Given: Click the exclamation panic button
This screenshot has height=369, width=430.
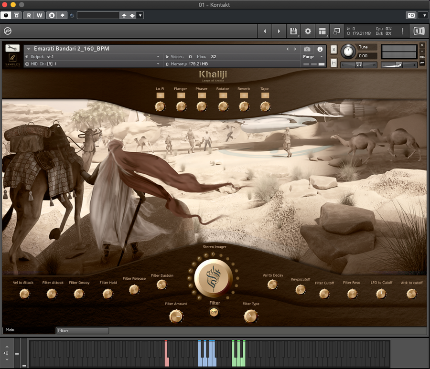Looking at the screenshot, I should pyautogui.click(x=402, y=31).
